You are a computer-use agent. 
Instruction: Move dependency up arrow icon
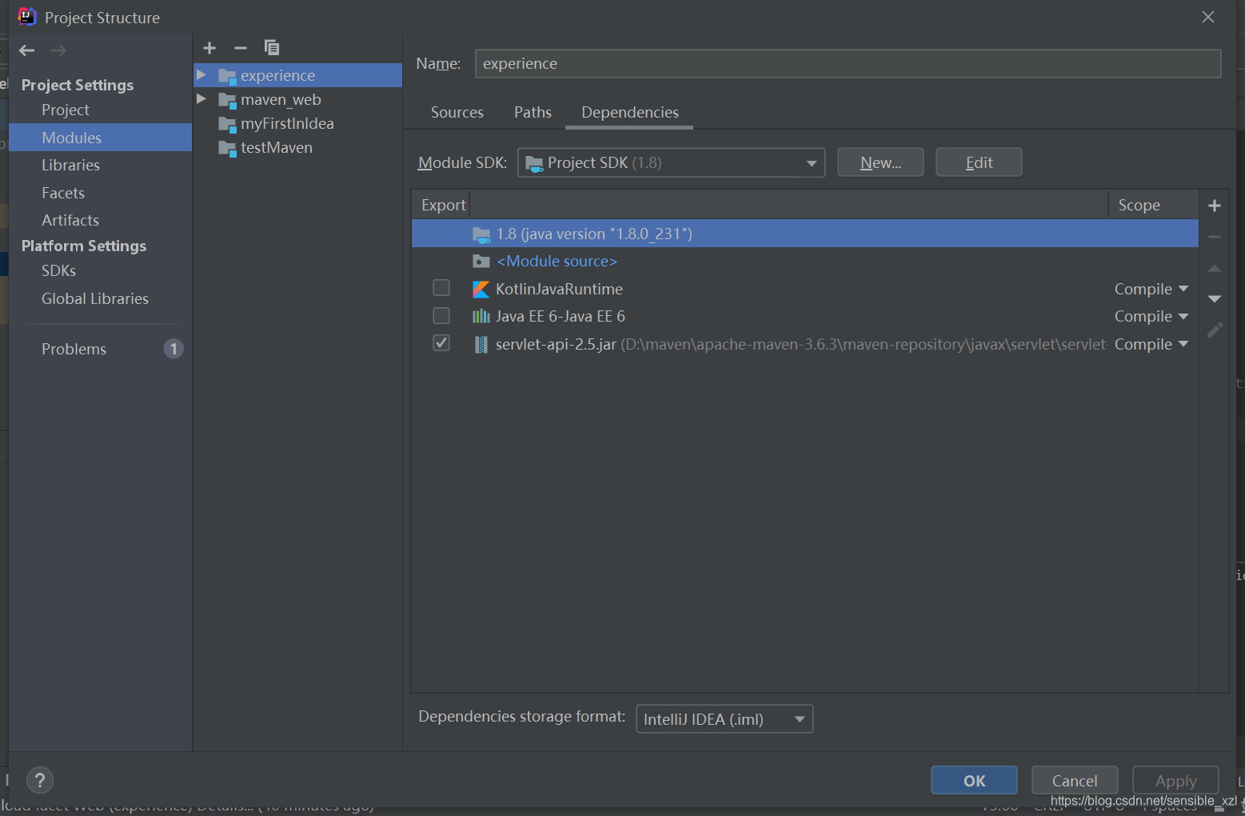click(x=1215, y=268)
